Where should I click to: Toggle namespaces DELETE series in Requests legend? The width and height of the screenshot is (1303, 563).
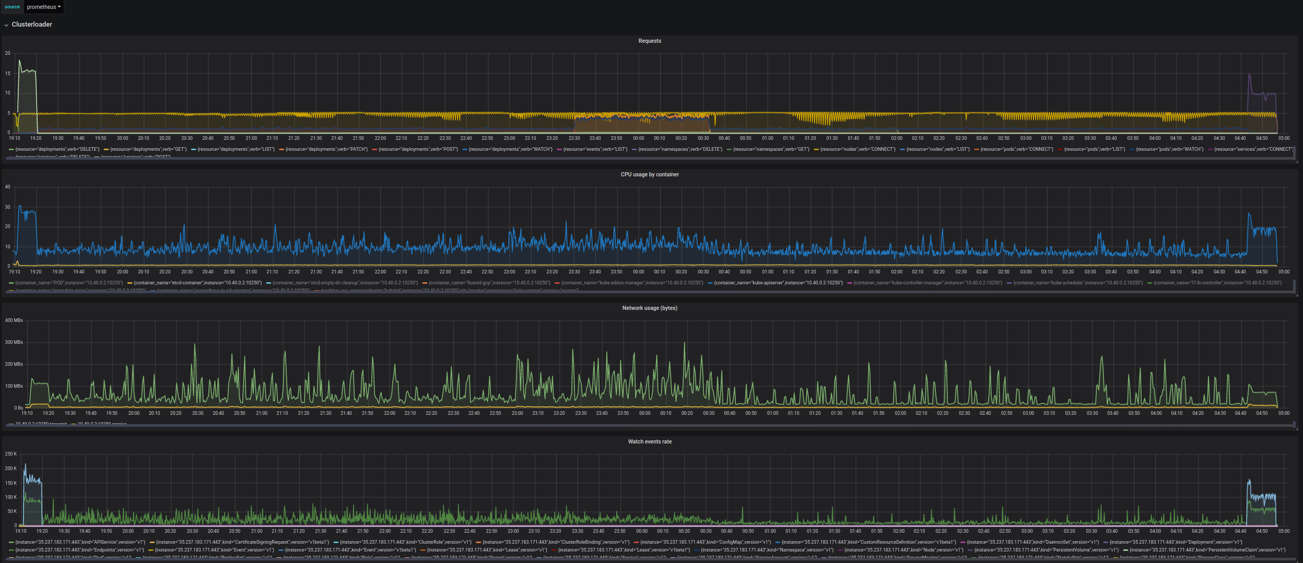[x=680, y=149]
